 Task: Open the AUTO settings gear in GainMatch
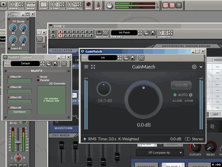tap(191, 95)
